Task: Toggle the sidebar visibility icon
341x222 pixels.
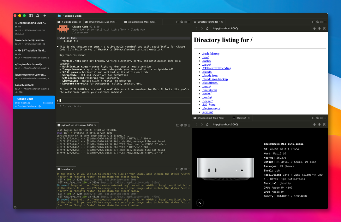Action: click(31, 16)
